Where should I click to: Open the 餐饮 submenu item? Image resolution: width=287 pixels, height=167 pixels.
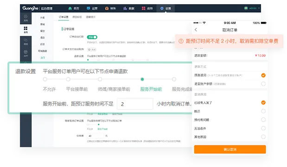click(x=43, y=31)
